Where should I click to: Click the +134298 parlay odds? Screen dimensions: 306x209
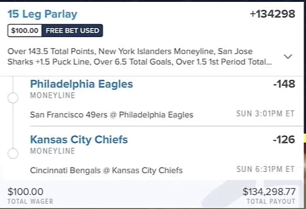point(272,14)
